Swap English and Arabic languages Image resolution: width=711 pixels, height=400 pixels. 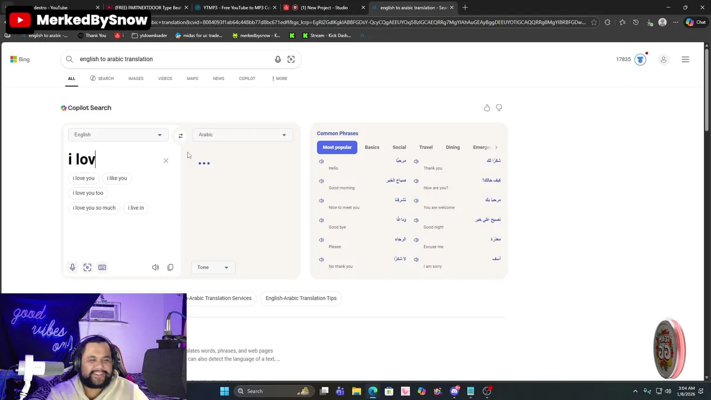click(181, 136)
